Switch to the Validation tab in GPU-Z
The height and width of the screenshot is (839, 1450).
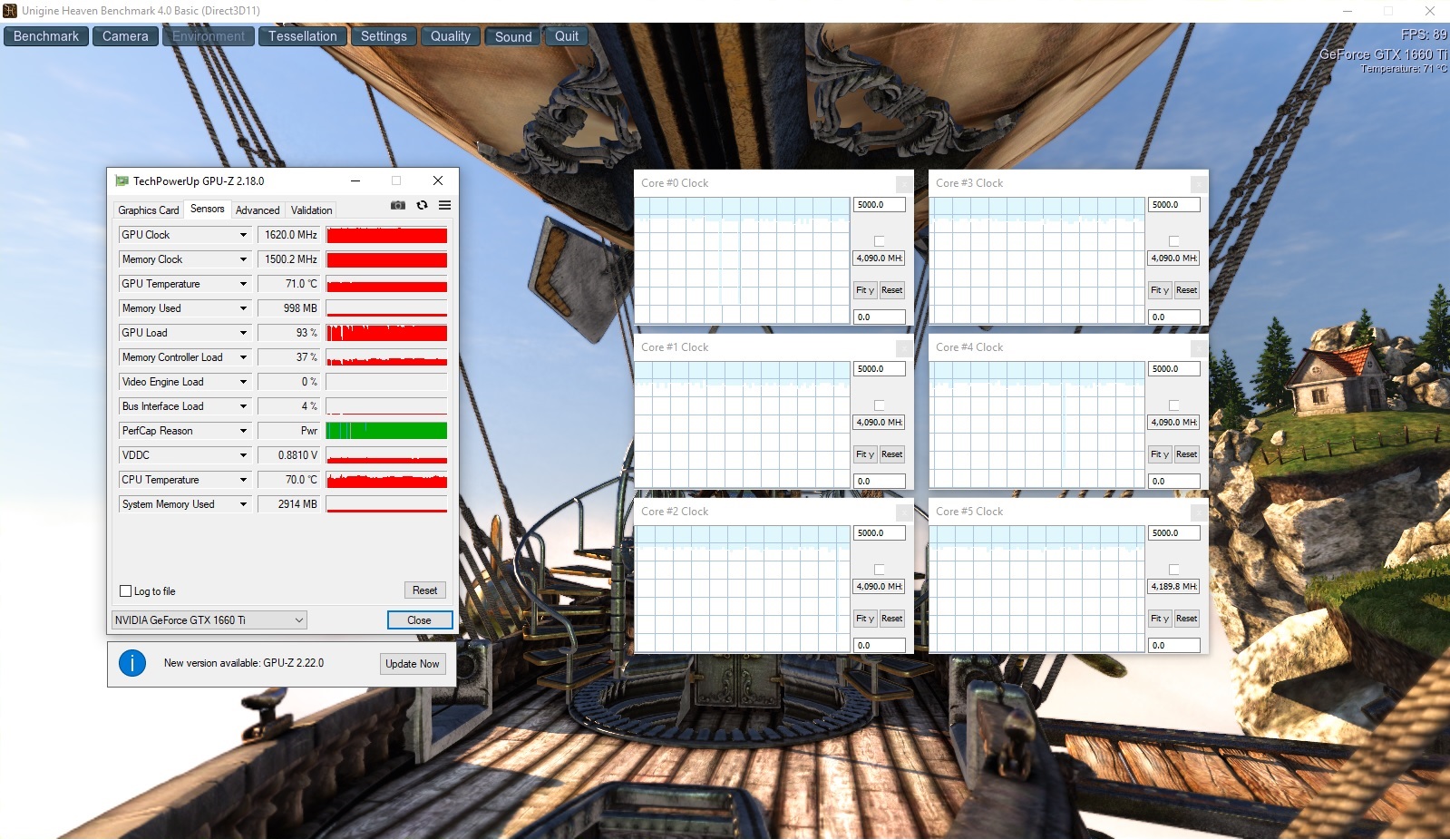point(311,210)
